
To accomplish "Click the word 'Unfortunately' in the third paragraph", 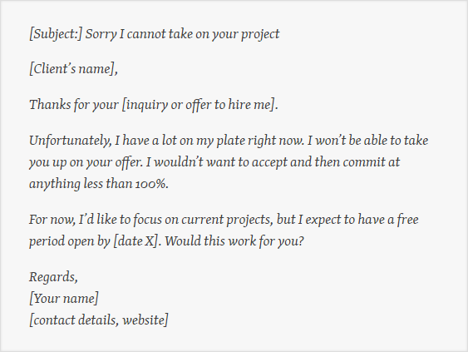I will [70, 141].
